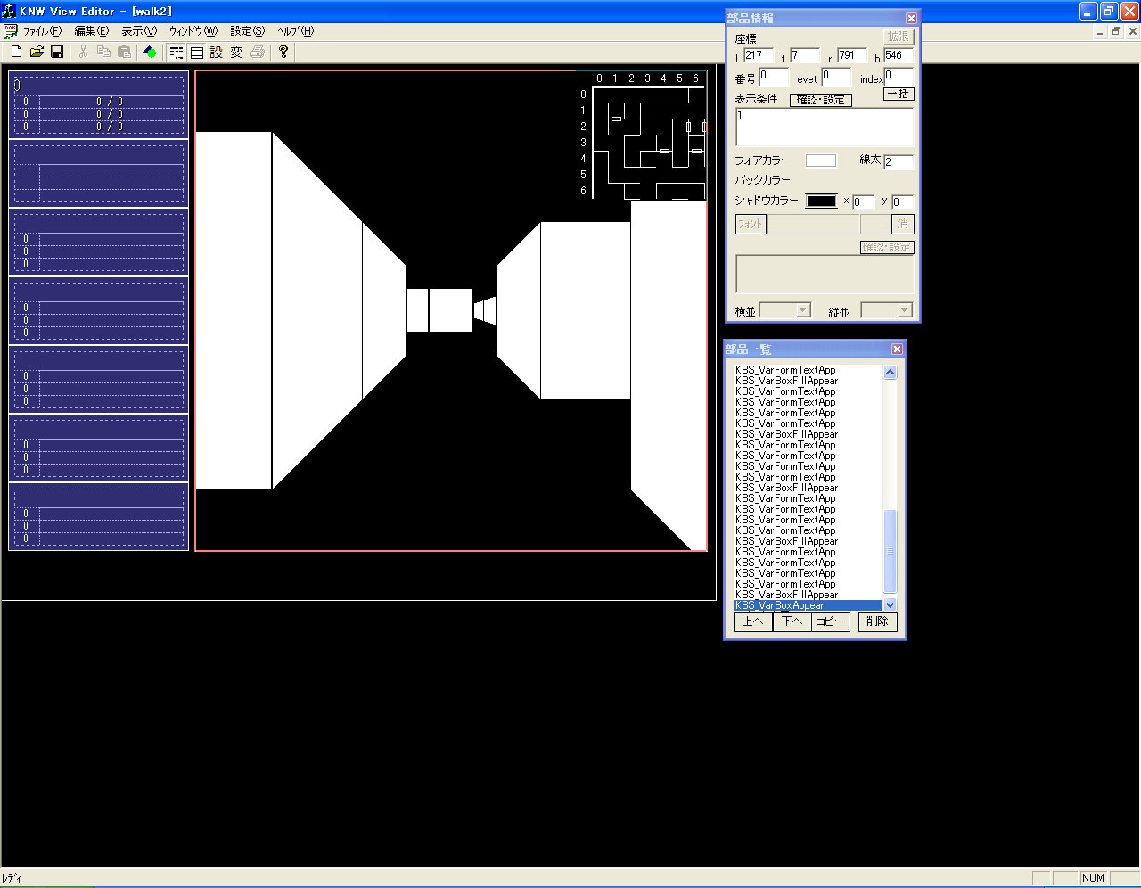Click the 拡張 button
This screenshot has height=888, width=1141.
tap(899, 37)
